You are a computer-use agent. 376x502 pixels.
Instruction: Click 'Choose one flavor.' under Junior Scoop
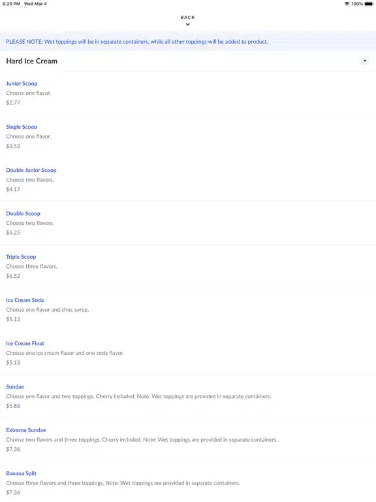[x=29, y=93]
